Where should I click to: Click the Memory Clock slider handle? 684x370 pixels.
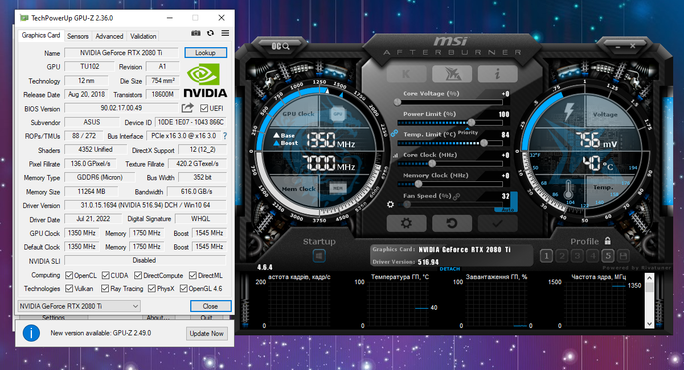418,184
